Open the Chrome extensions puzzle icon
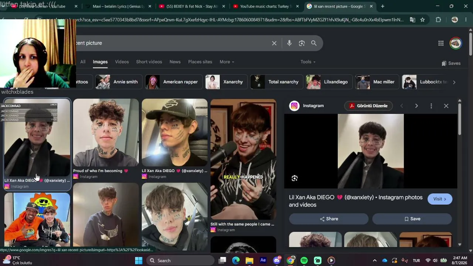 pos(438,20)
